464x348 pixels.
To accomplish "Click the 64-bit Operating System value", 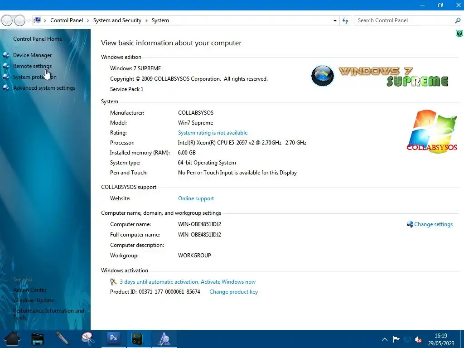I will (207, 163).
